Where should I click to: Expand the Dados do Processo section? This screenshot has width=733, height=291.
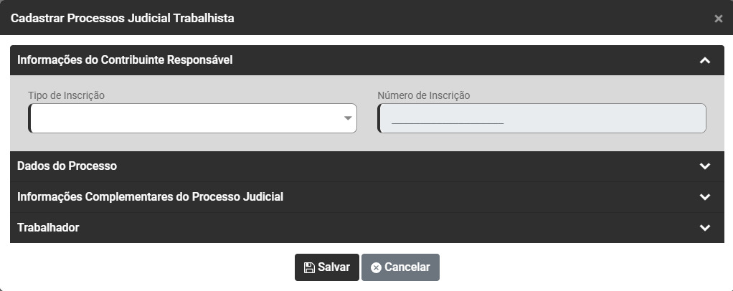pyautogui.click(x=67, y=166)
